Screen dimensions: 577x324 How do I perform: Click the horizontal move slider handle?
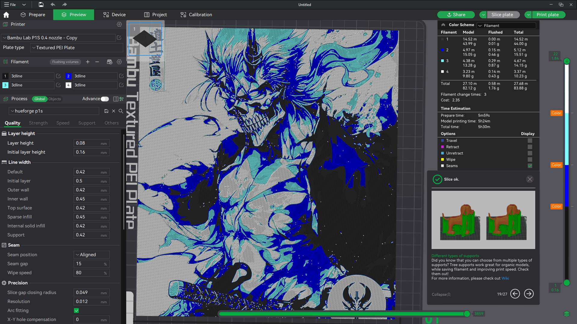tap(467, 314)
